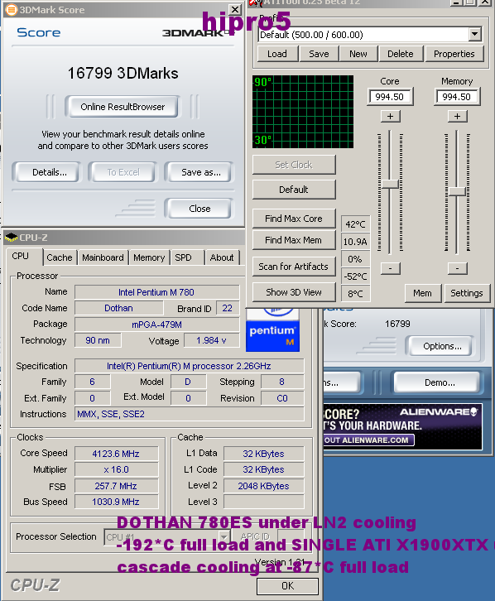Click the Default clock button
This screenshot has height=601, width=495.
pyautogui.click(x=294, y=190)
